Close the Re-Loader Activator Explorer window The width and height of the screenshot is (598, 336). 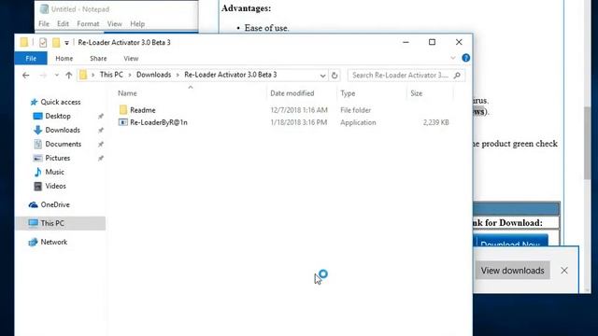click(x=459, y=42)
